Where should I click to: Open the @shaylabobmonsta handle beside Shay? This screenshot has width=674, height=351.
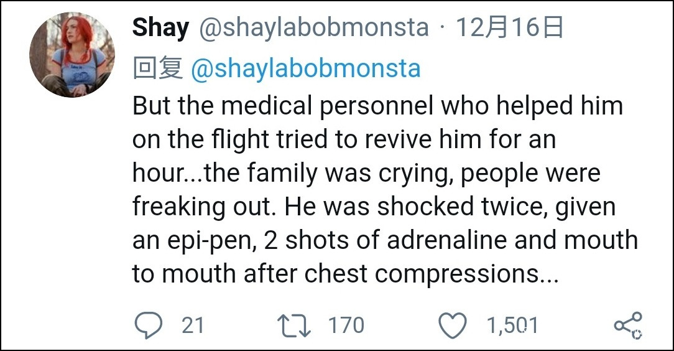pos(313,28)
